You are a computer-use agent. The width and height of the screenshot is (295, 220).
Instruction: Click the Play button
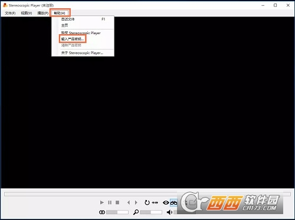[x=101, y=202]
